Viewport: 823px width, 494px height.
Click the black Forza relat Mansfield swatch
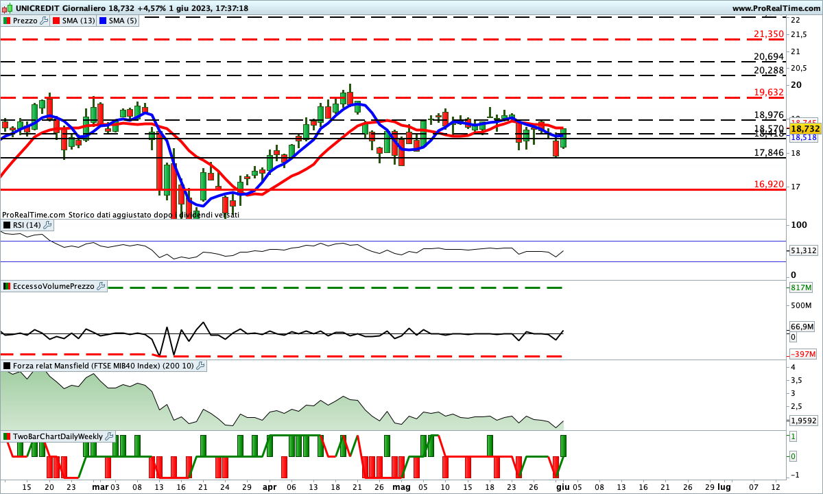(7, 366)
